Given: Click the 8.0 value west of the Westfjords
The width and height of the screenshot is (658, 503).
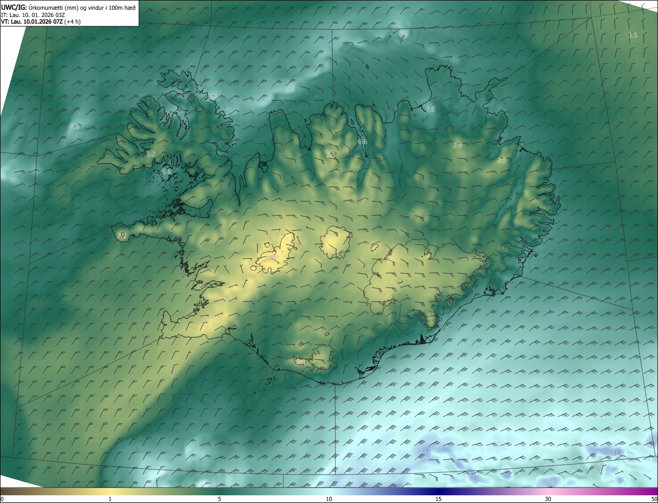Looking at the screenshot, I should (75, 127).
